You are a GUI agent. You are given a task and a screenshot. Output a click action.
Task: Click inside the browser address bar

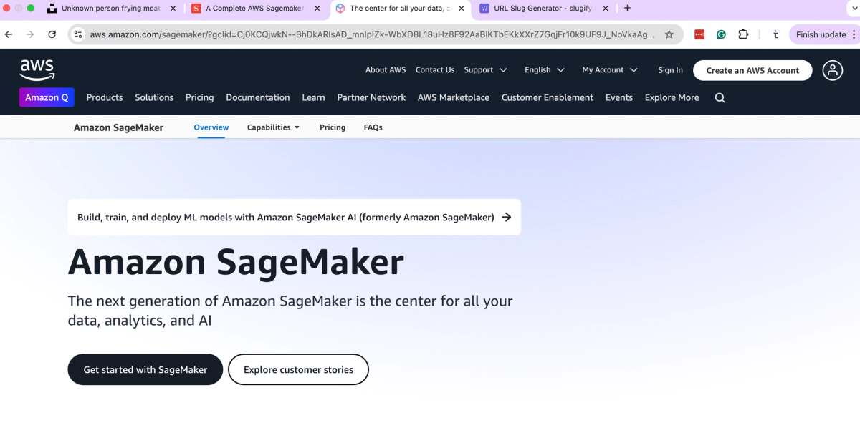click(x=358, y=34)
